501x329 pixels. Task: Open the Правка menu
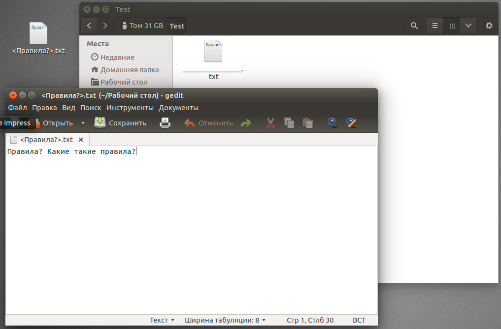pyautogui.click(x=44, y=108)
